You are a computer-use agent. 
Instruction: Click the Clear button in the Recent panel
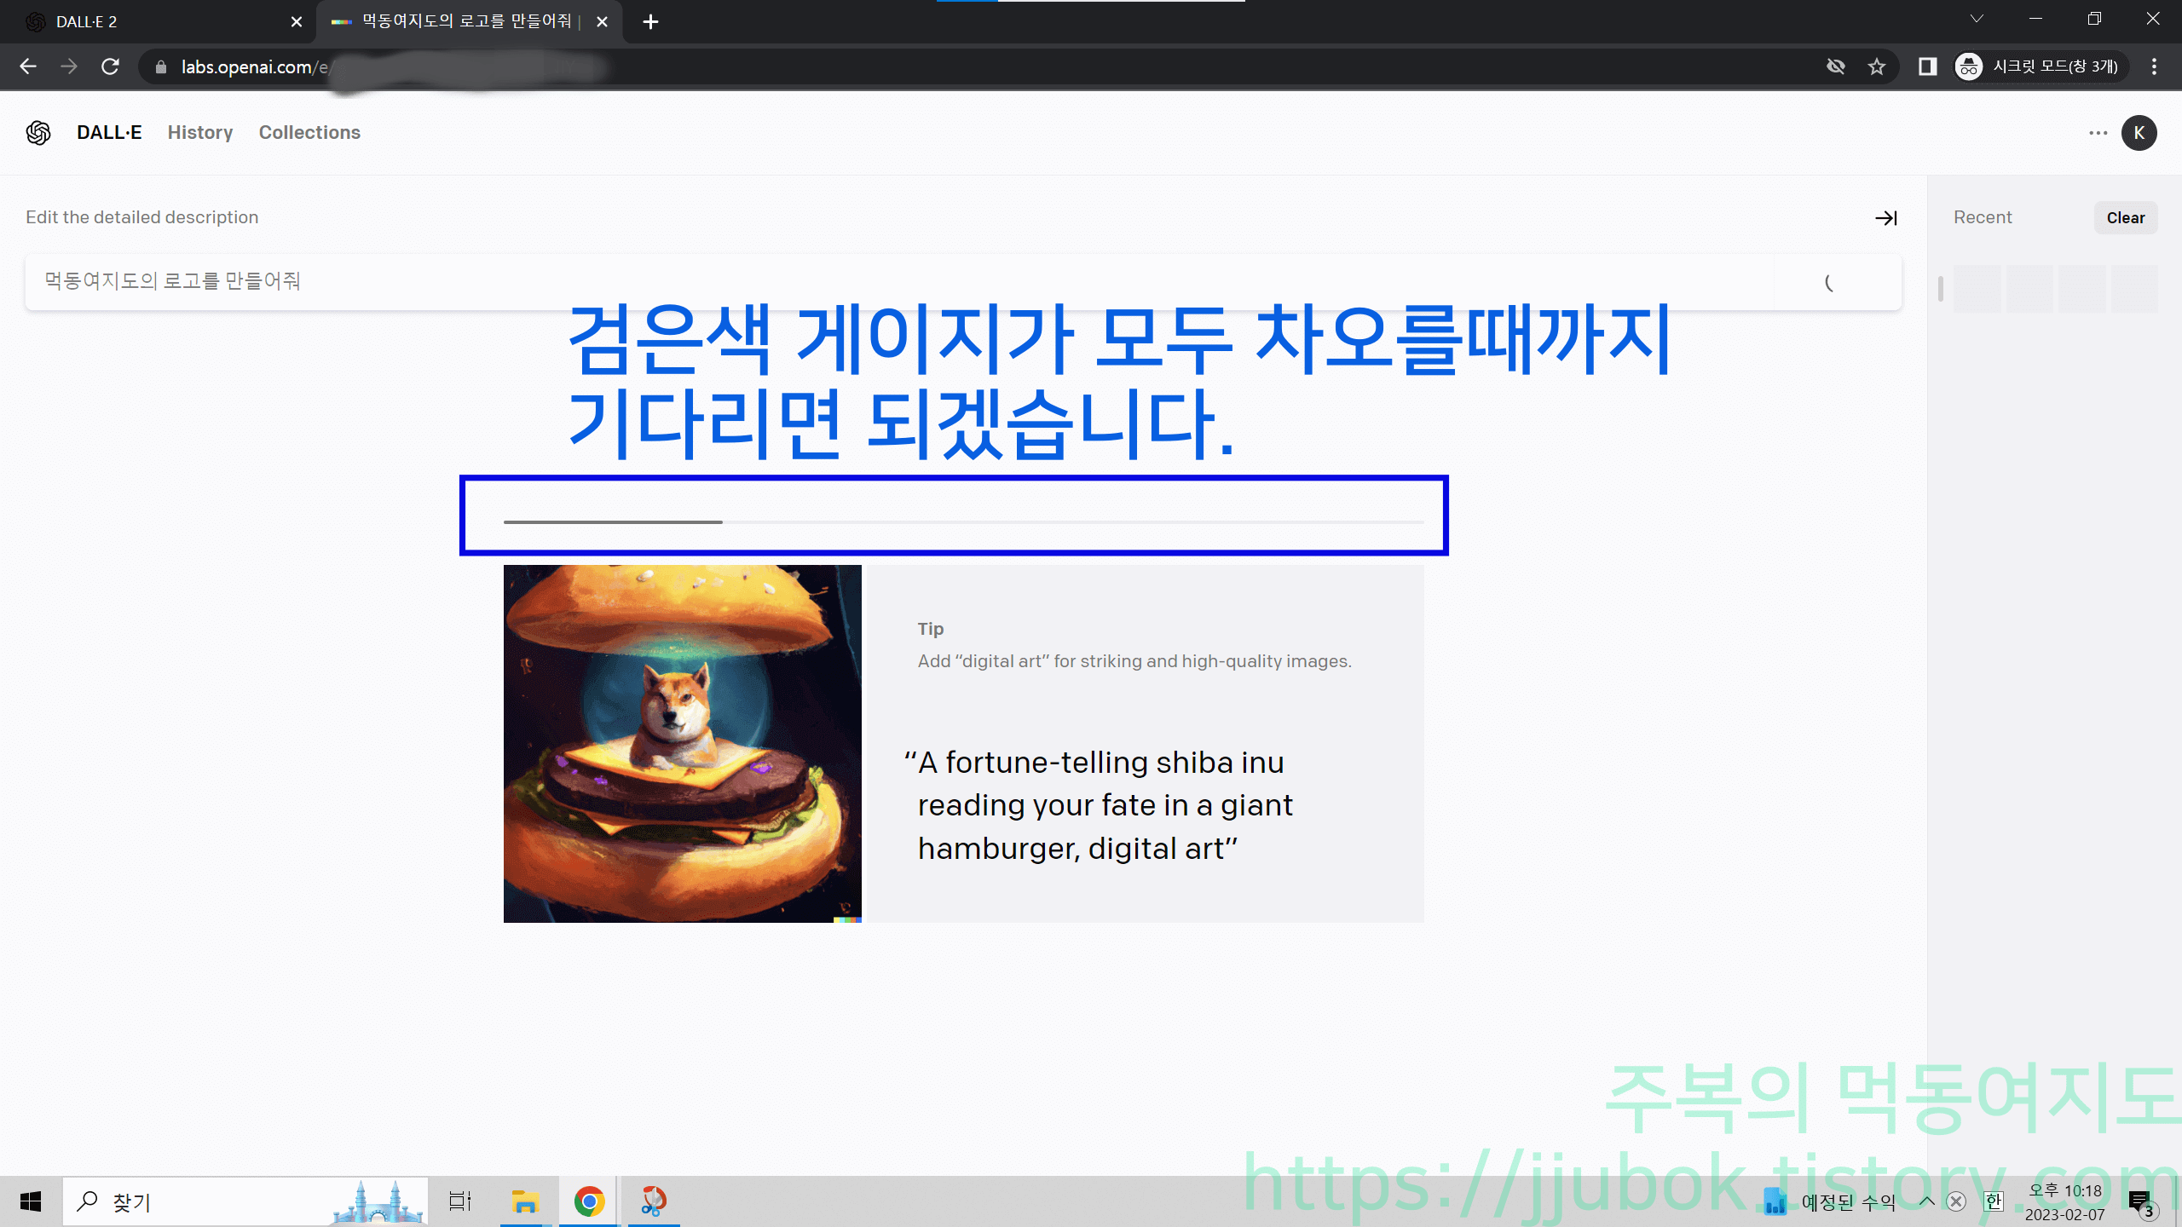(x=2126, y=217)
